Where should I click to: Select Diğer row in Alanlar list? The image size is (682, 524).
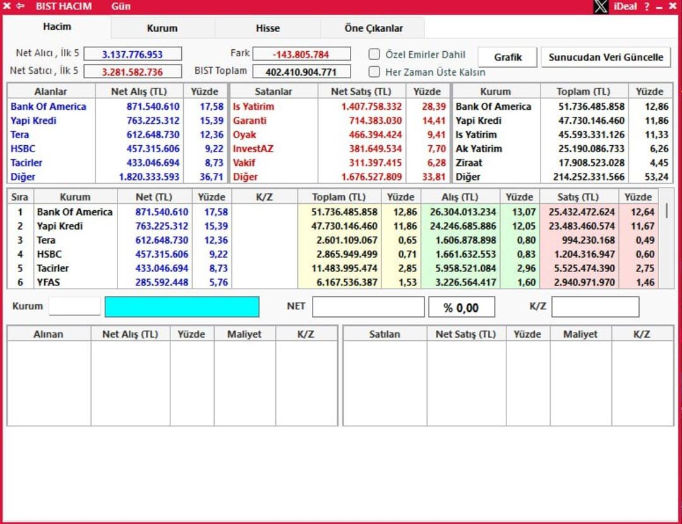click(x=117, y=177)
